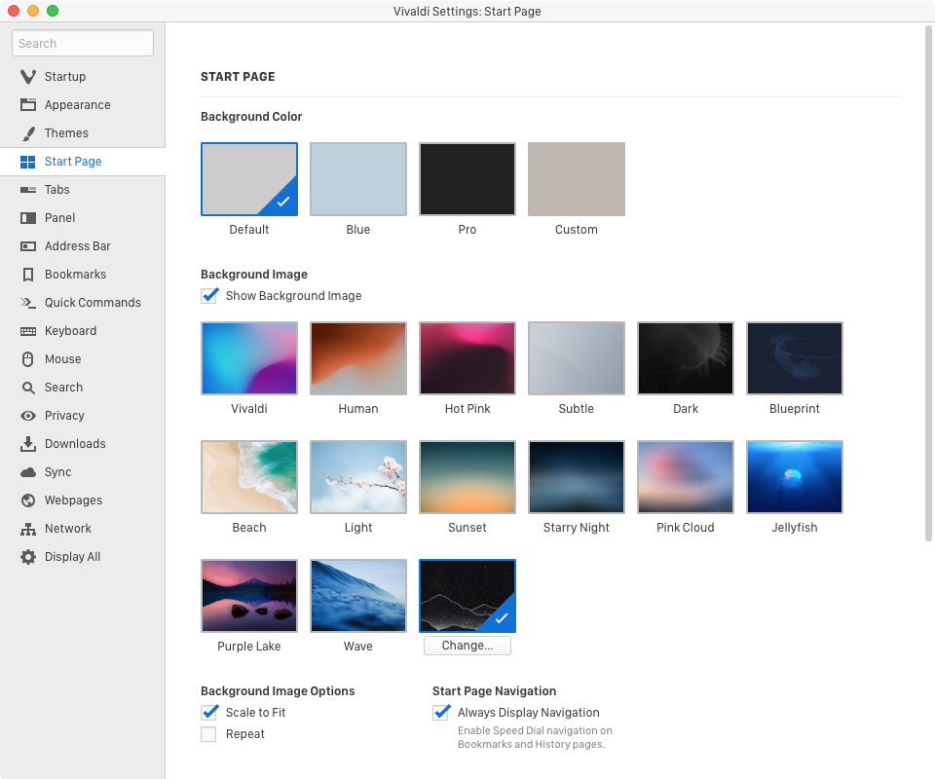The width and height of the screenshot is (935, 779).
Task: Click the globe icon beside Webpages
Action: pos(28,501)
